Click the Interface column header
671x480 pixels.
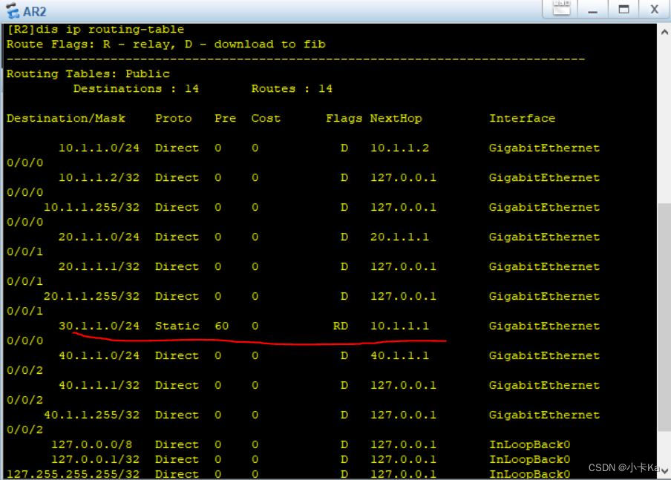point(522,118)
